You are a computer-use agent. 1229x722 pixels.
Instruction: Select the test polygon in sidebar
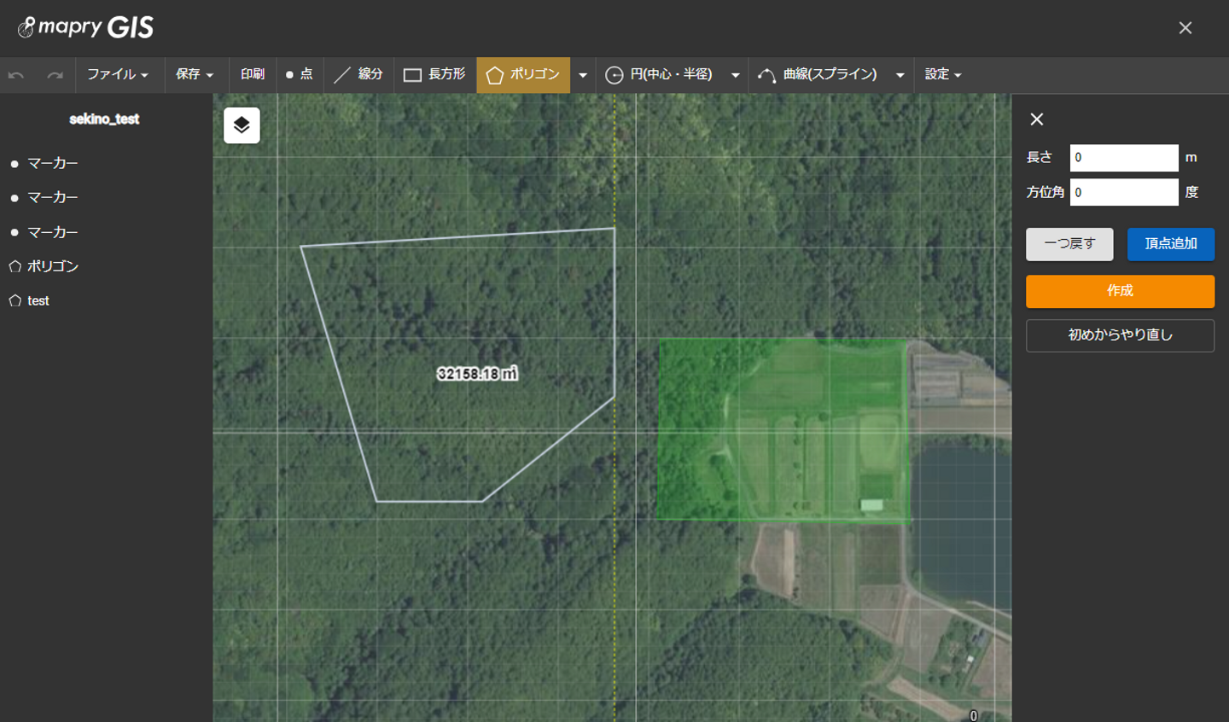[38, 301]
